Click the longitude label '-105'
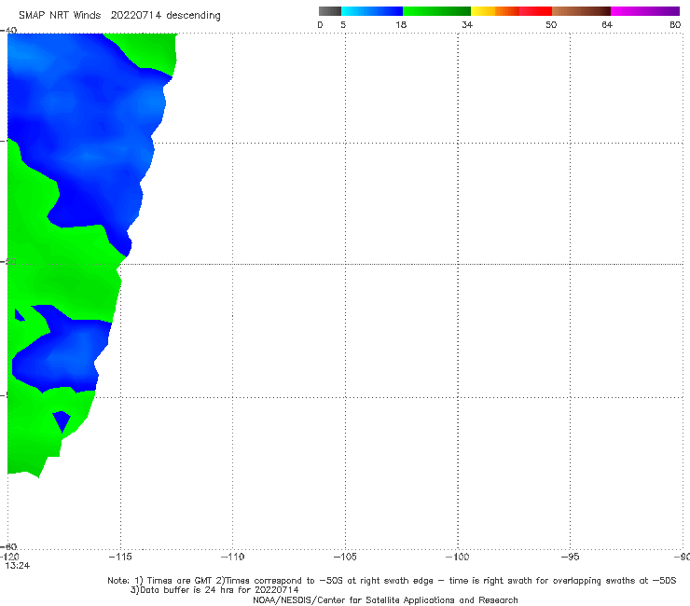This screenshot has width=690, height=606. (345, 557)
